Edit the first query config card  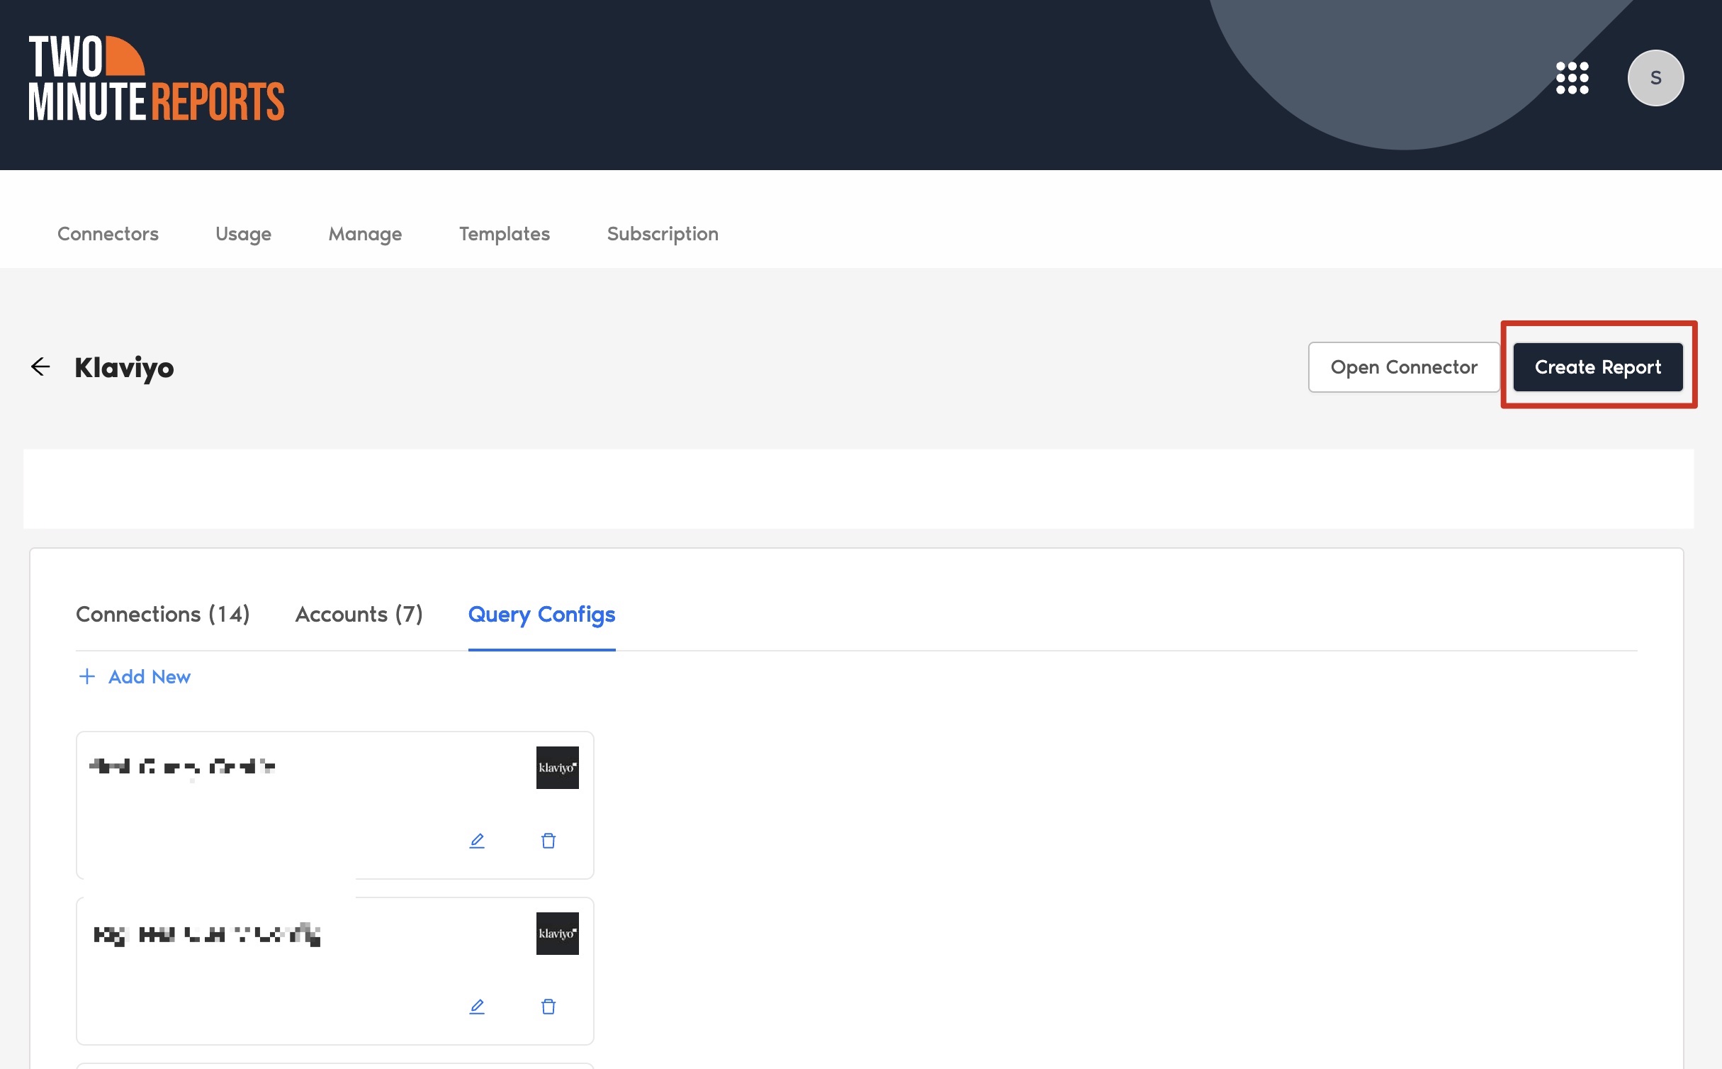pyautogui.click(x=477, y=841)
